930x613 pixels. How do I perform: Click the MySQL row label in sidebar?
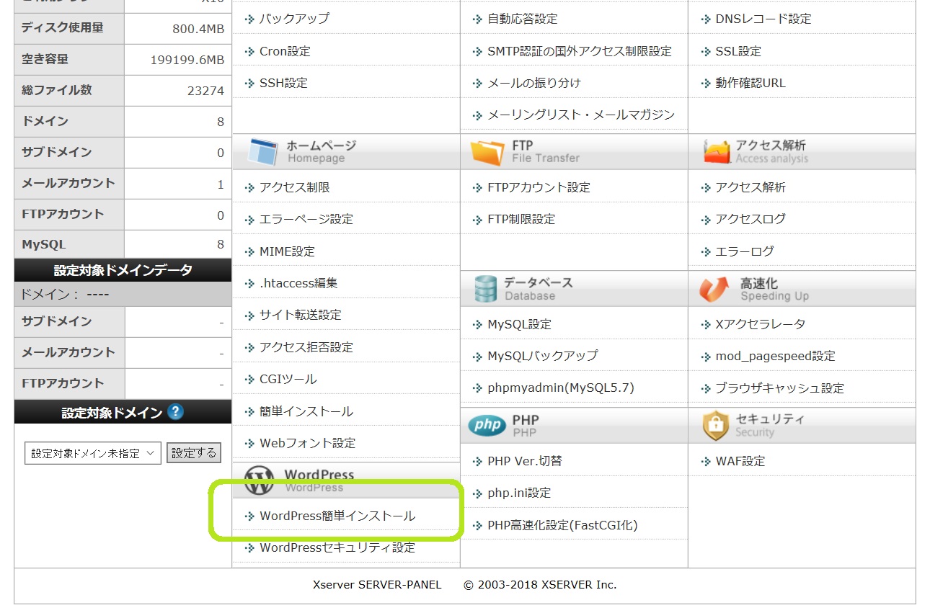43,244
